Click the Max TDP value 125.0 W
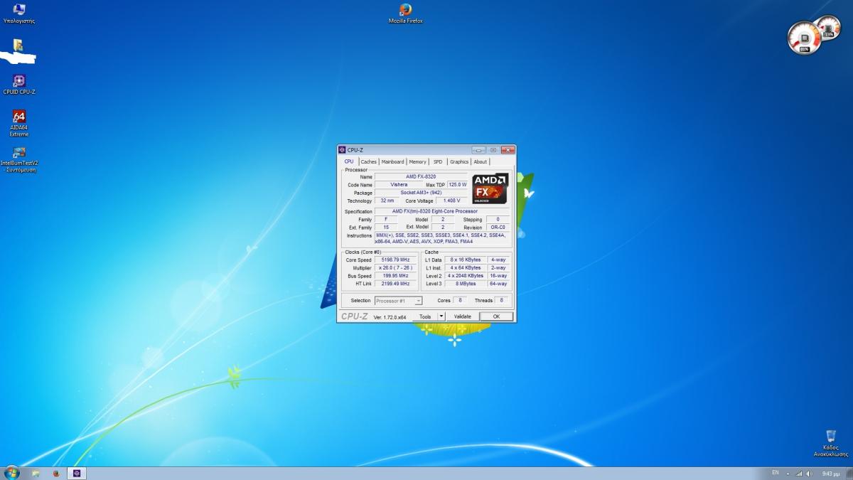 click(x=457, y=184)
